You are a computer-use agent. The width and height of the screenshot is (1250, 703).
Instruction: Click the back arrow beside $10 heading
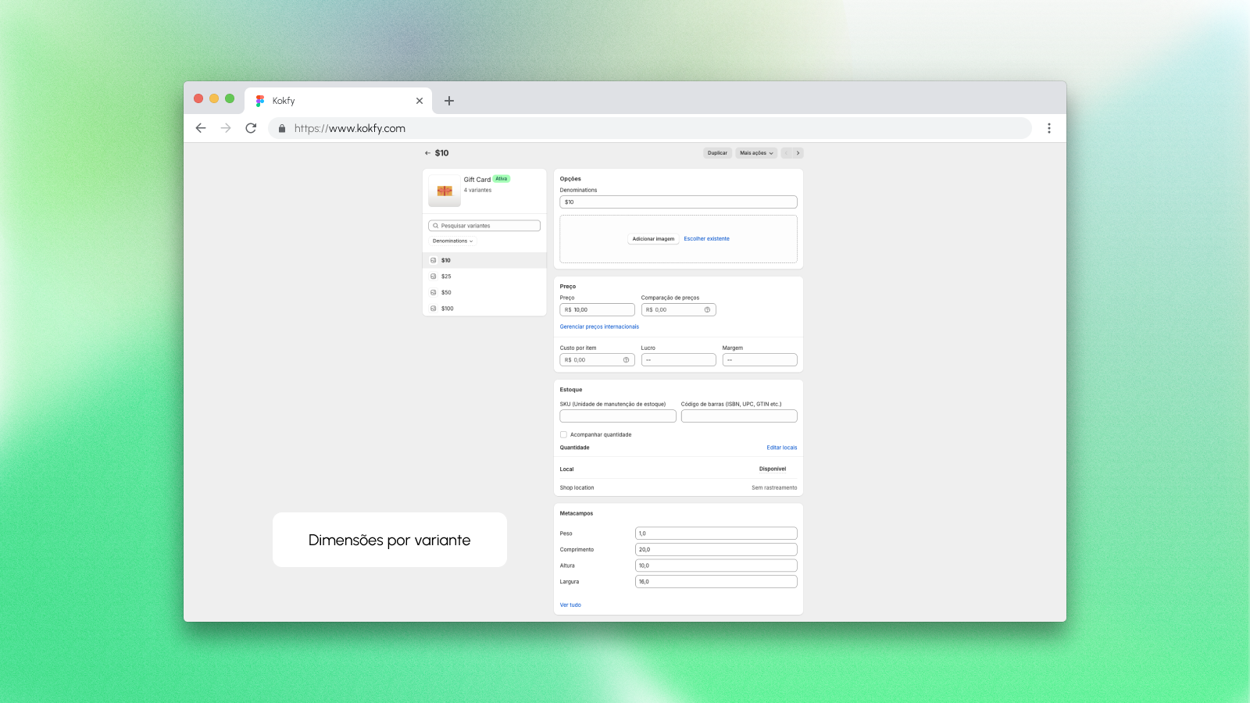tap(427, 153)
